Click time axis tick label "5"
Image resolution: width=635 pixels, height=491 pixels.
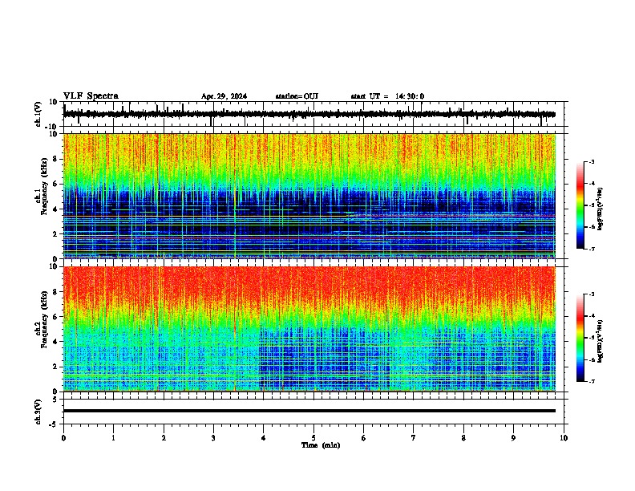(x=313, y=438)
